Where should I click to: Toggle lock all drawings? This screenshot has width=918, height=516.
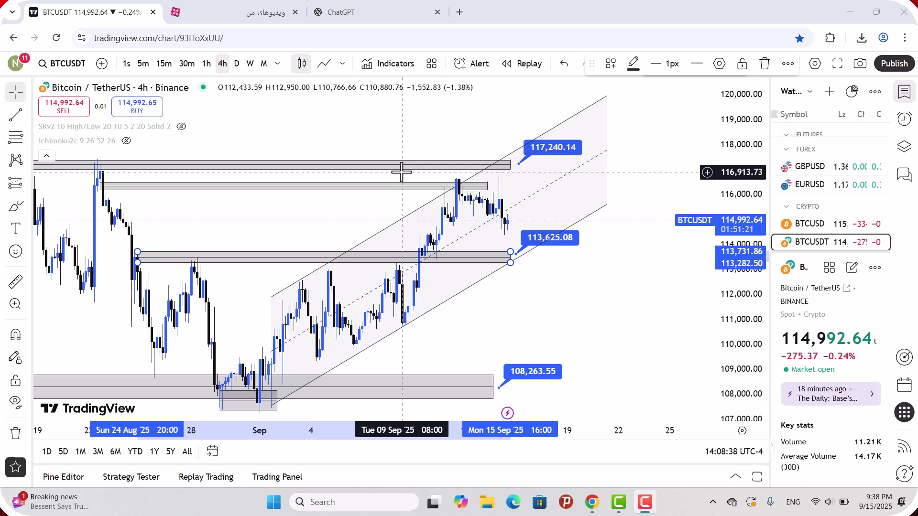(15, 380)
